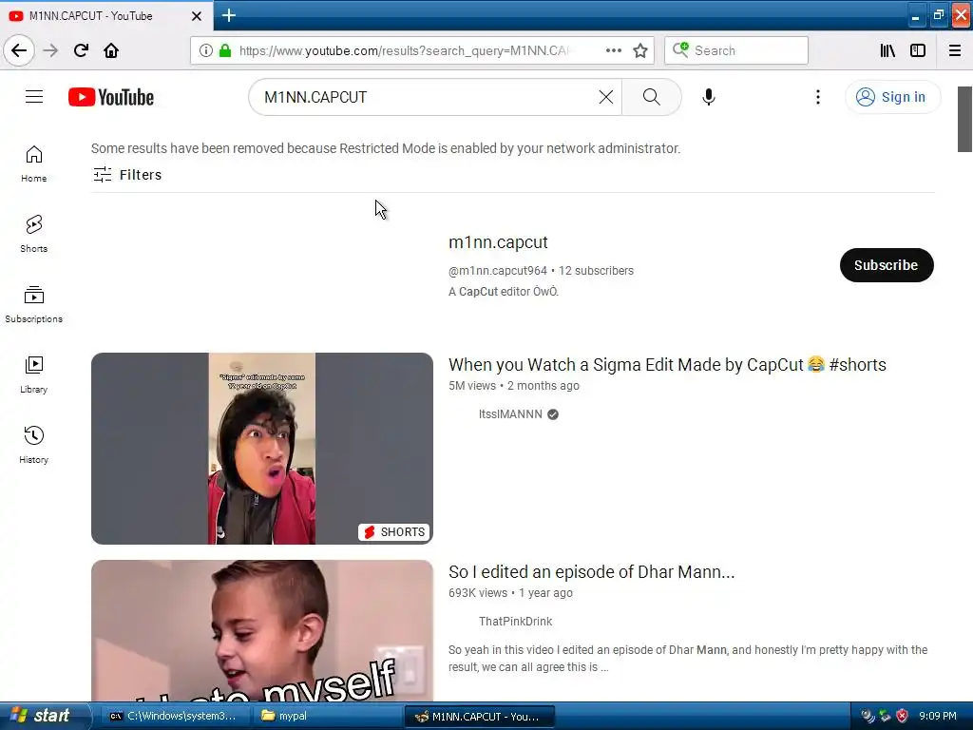The height and width of the screenshot is (730, 973).
Task: Click the Dhar Mann video description snippet
Action: click(688, 658)
